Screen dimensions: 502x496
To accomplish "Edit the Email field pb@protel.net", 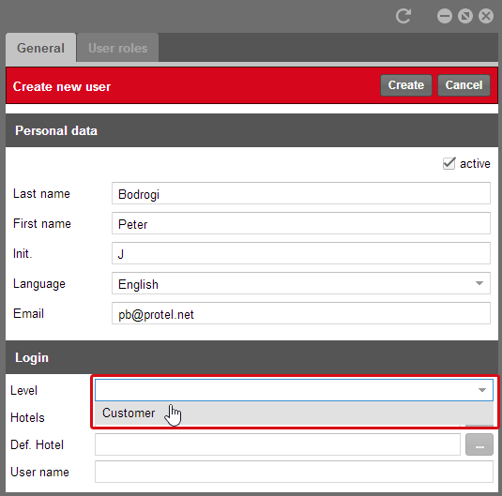I will [301, 313].
